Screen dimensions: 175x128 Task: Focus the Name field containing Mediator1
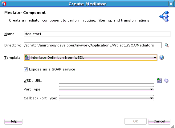point(97,34)
